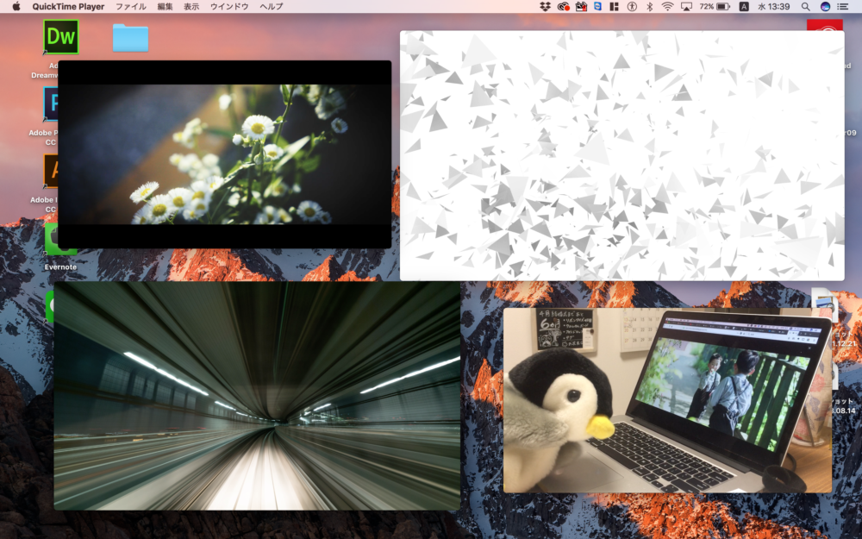Open the input source menu
862x539 pixels.
pyautogui.click(x=744, y=7)
